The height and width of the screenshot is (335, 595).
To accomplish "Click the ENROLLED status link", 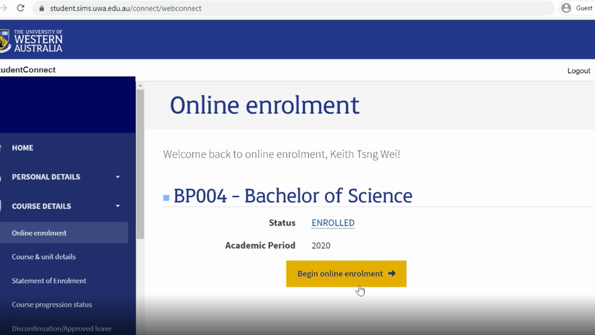I will 333,223.
